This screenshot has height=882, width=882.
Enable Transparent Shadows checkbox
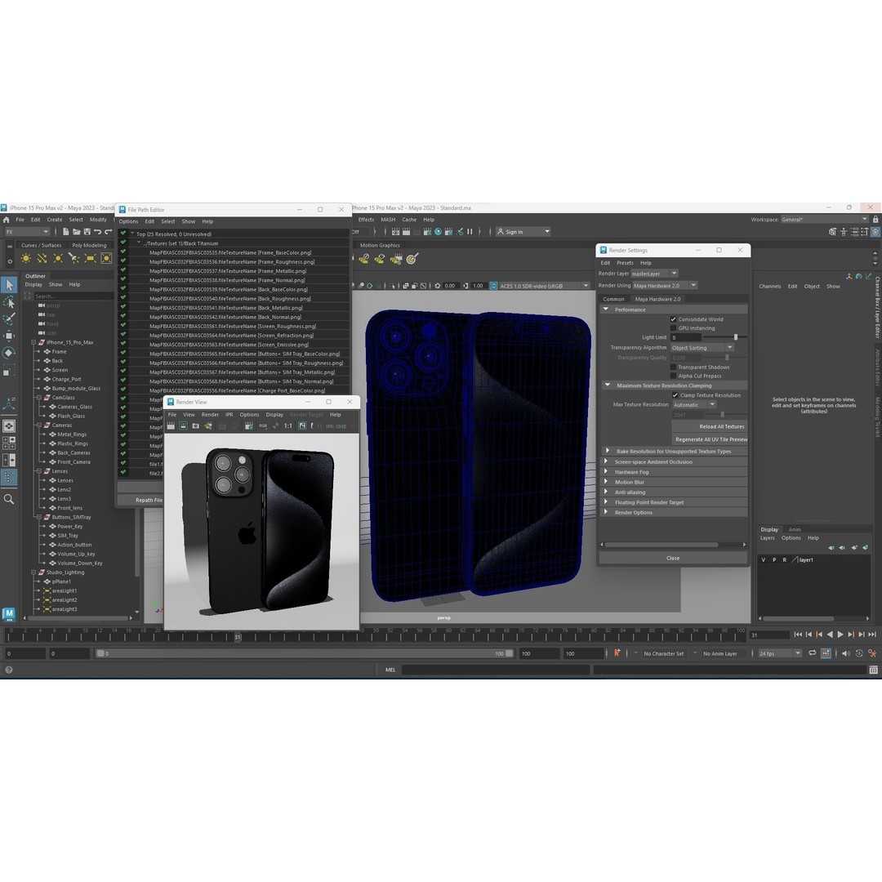pos(673,367)
